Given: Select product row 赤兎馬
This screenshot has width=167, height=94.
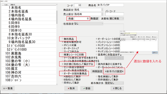Looking at the screenshot, I should 29,57.
